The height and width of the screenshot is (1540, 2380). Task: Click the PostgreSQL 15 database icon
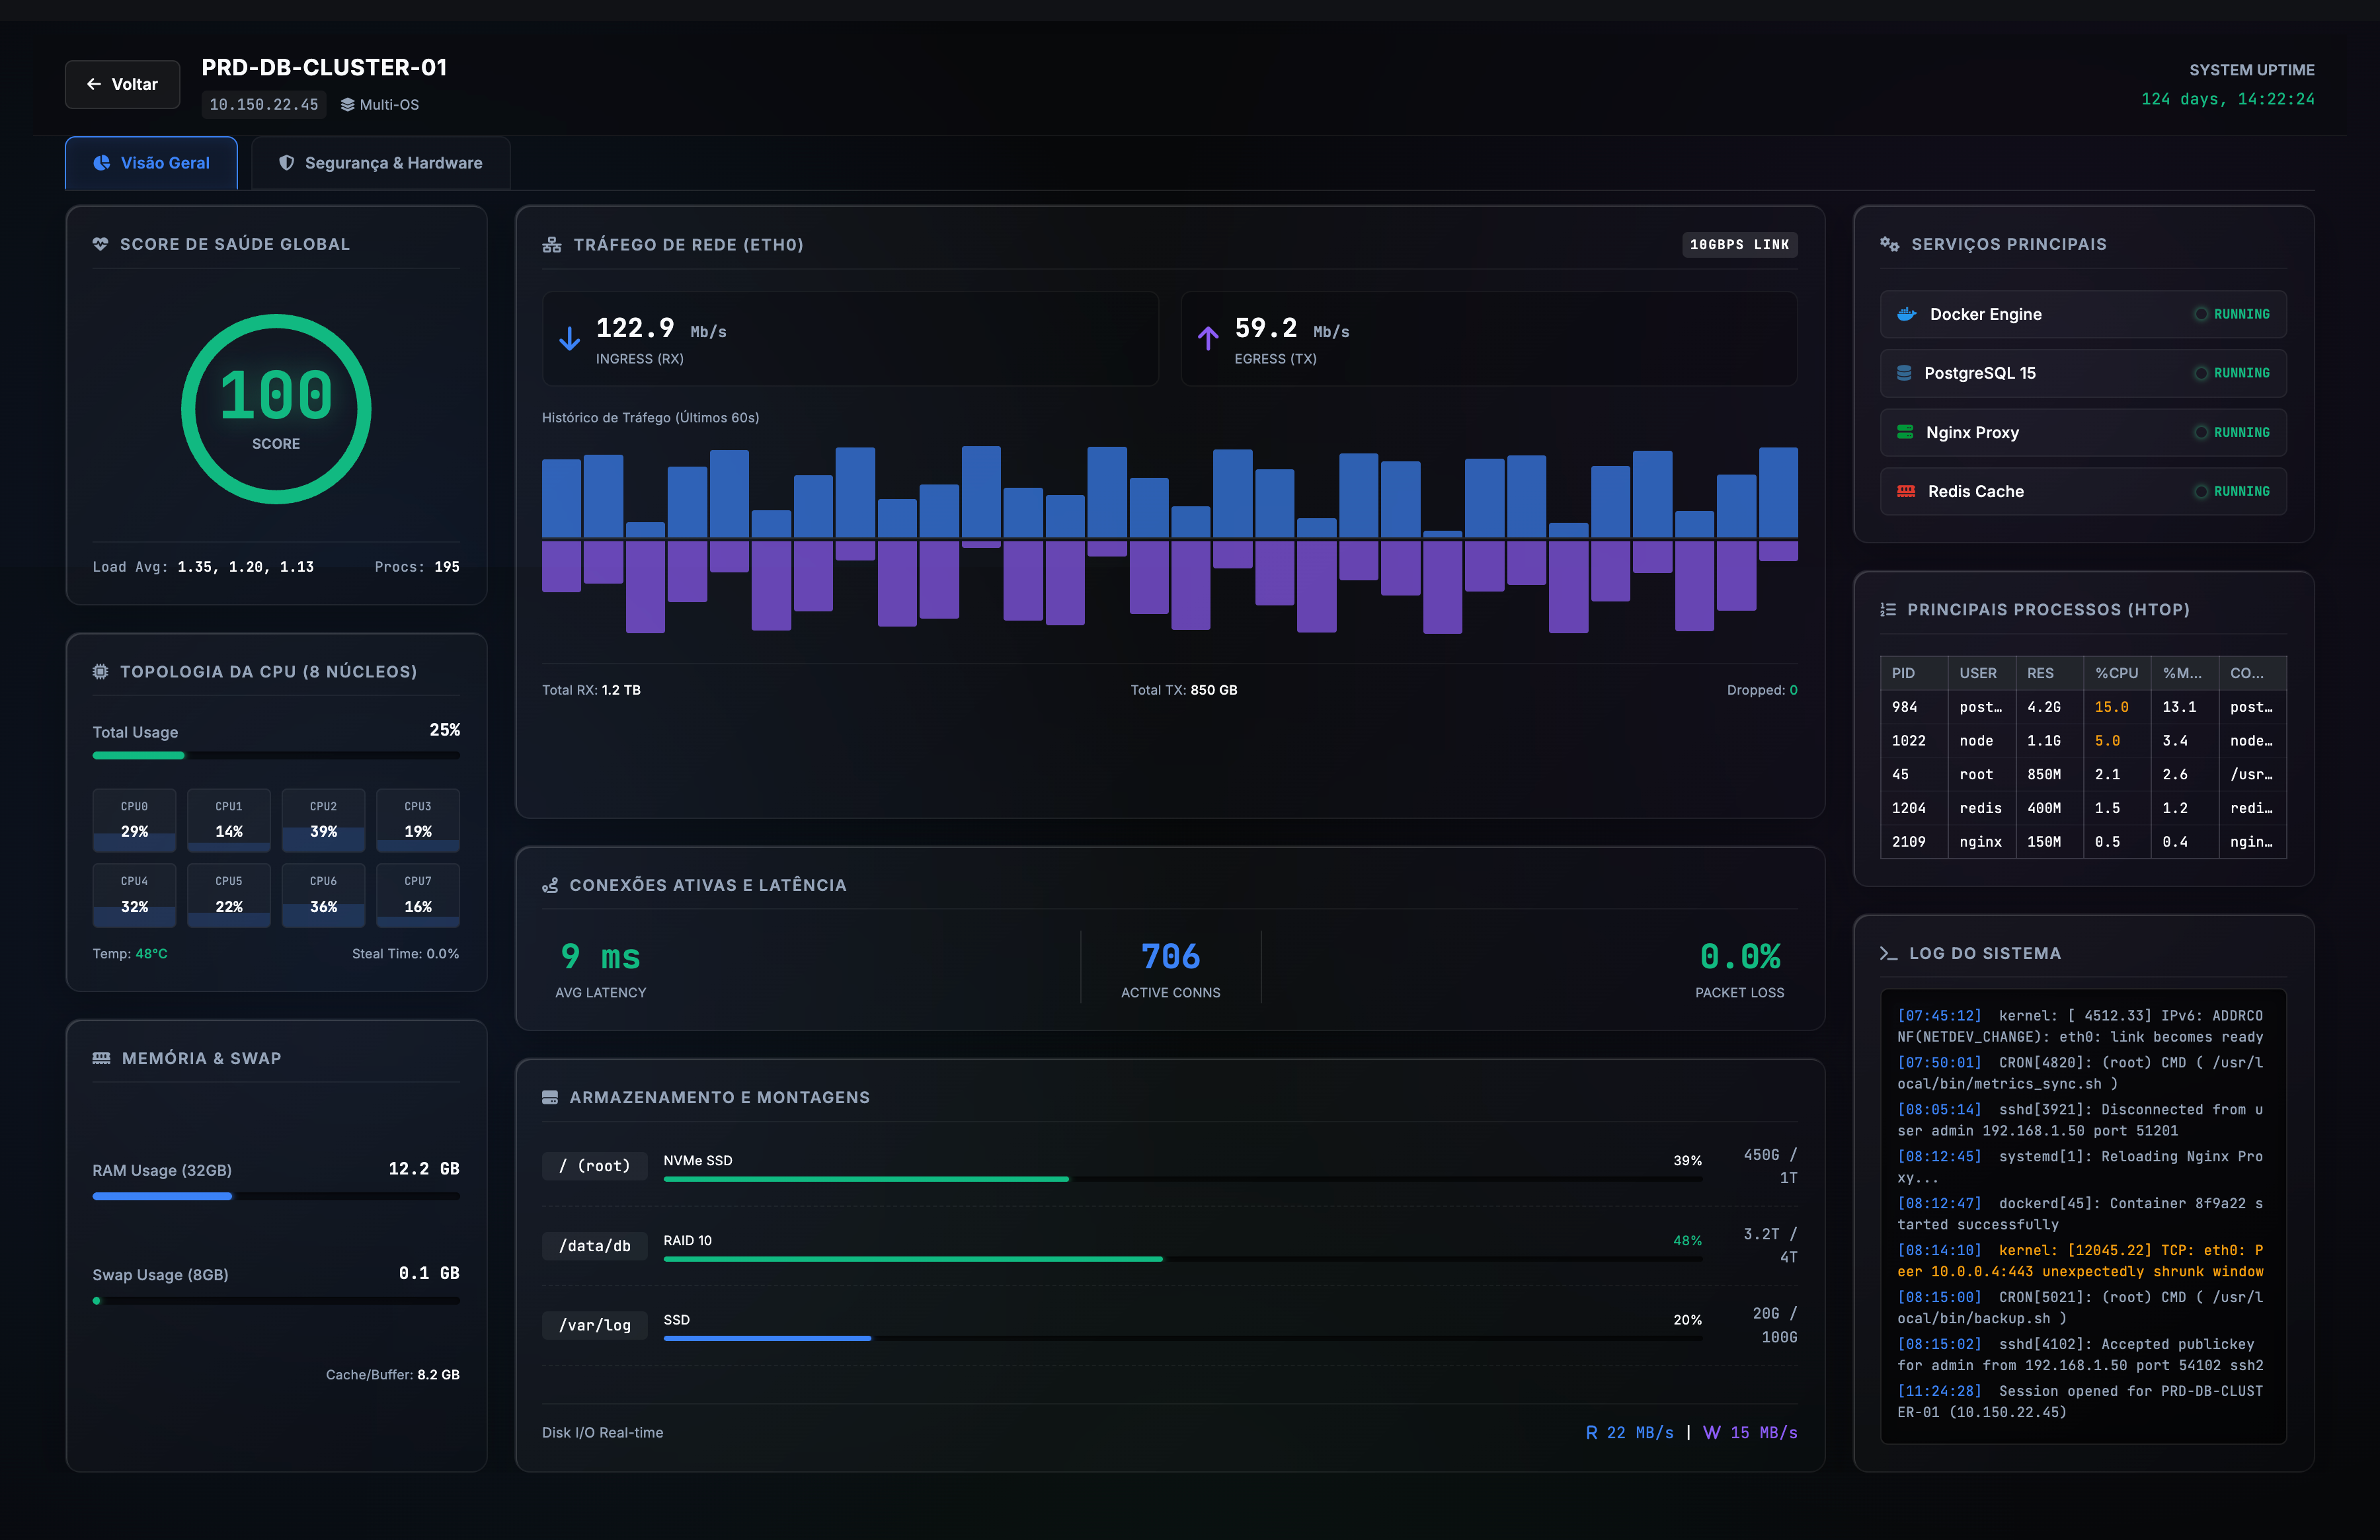(1904, 373)
